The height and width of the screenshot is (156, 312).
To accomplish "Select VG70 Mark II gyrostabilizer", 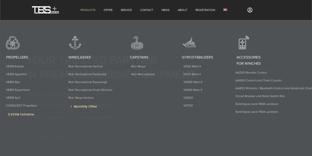I will tap(192, 74).
